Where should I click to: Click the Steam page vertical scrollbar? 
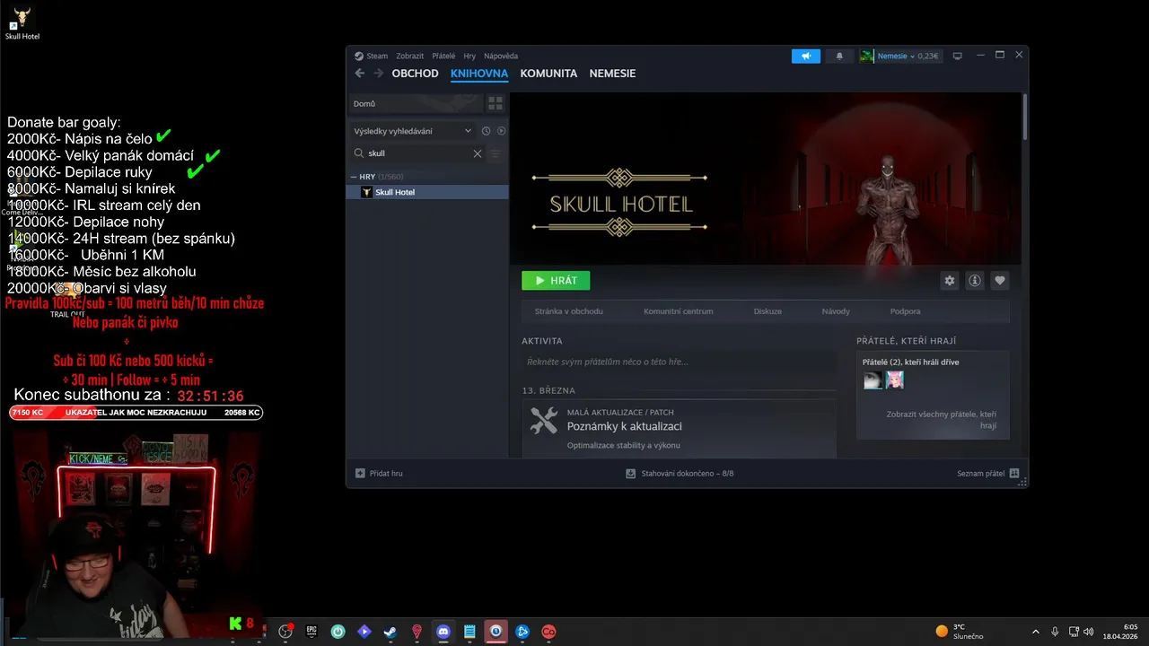click(1024, 117)
